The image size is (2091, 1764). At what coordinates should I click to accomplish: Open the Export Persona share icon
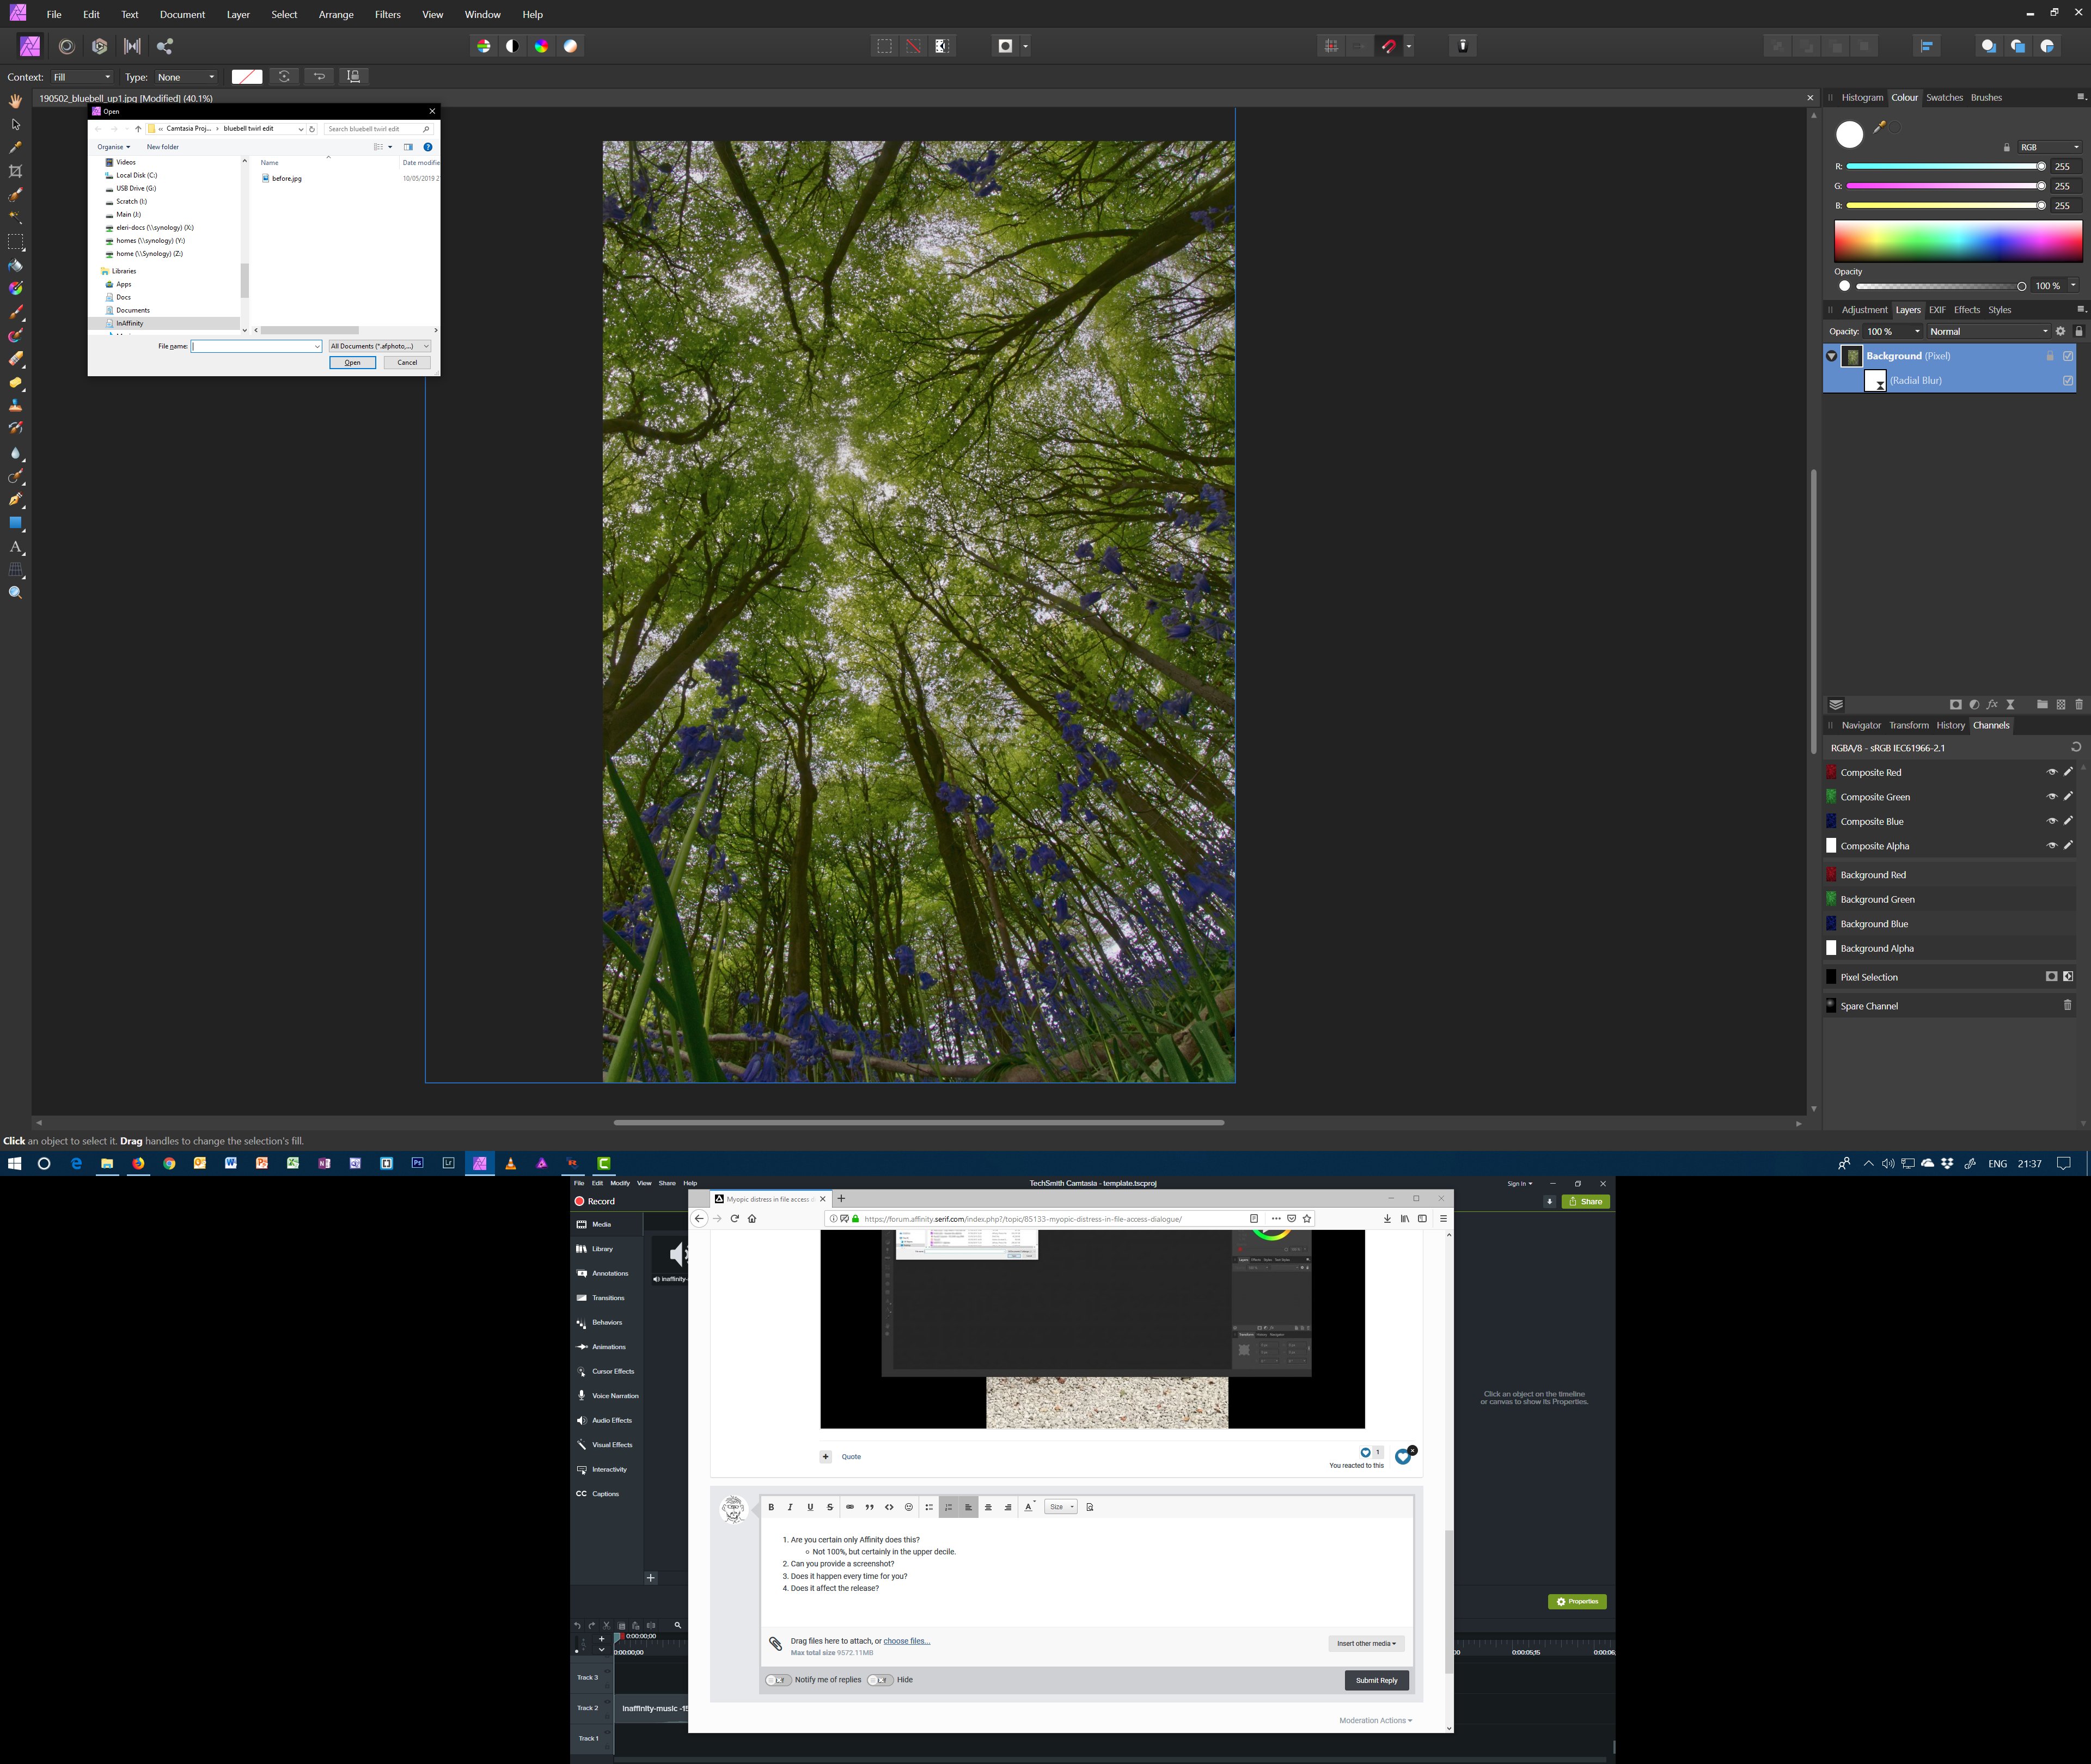click(x=165, y=46)
